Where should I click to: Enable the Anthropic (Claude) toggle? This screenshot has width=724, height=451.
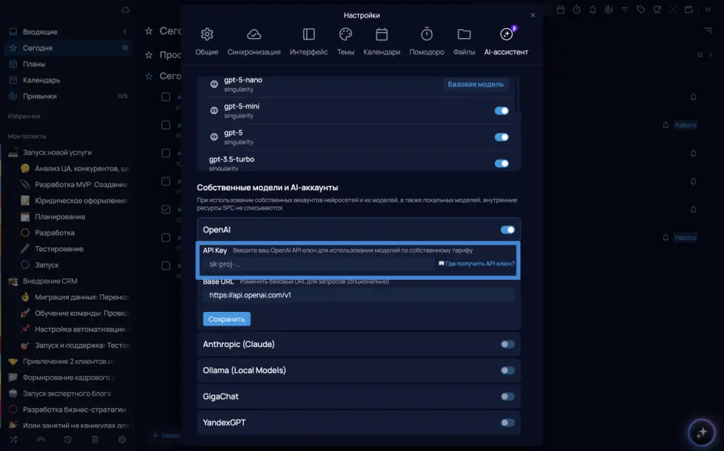click(x=507, y=344)
